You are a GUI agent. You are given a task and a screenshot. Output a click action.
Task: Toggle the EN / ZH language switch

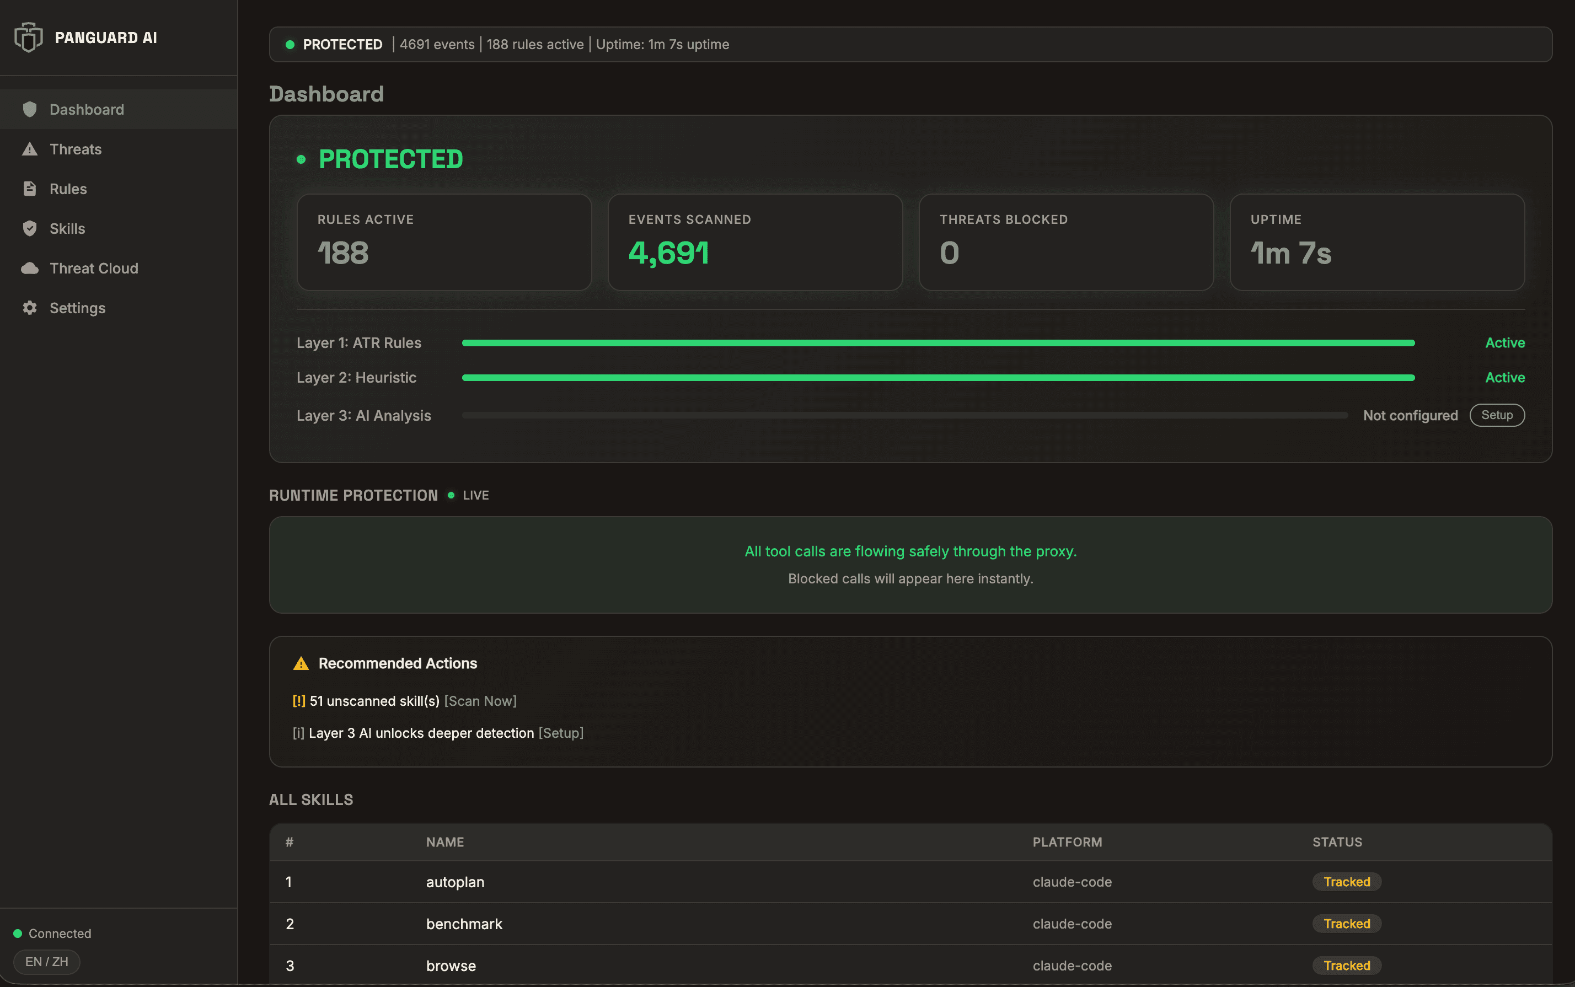(x=46, y=962)
